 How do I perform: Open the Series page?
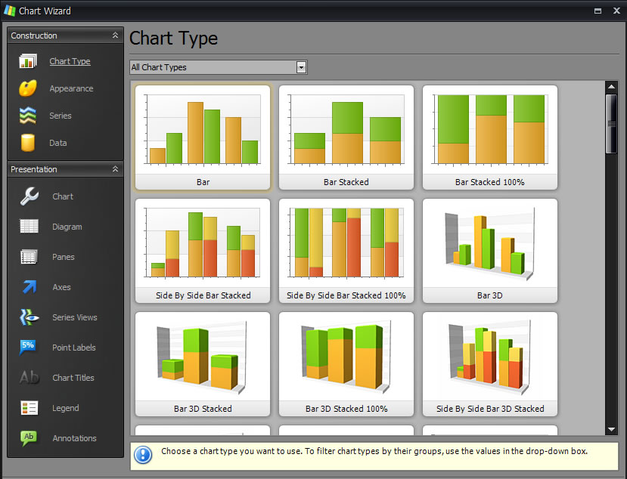61,116
